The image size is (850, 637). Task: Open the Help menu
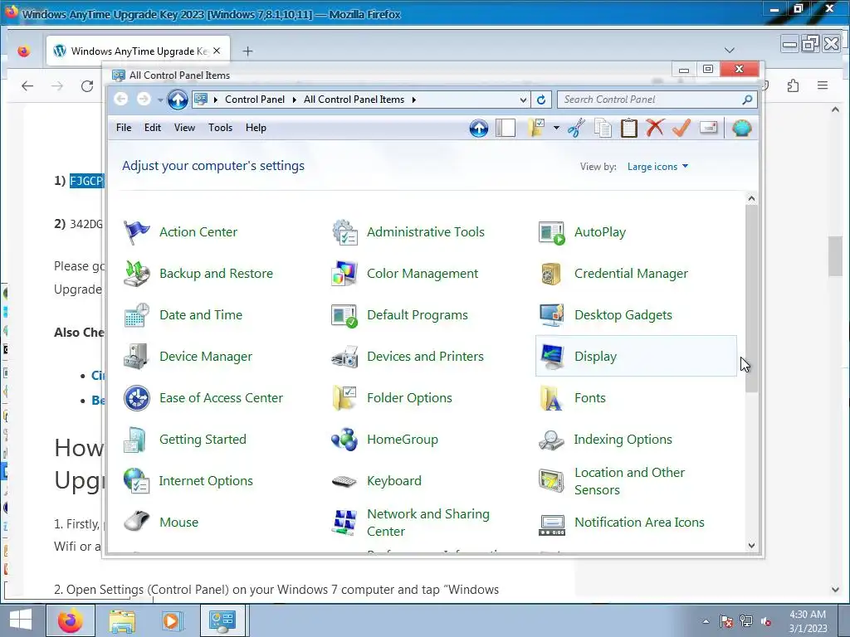pyautogui.click(x=256, y=128)
